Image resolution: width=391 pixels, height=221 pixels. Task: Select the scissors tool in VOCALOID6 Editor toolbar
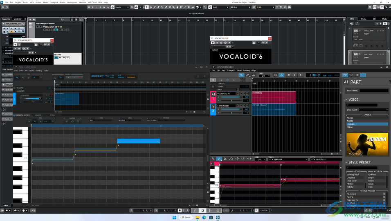pos(254,75)
